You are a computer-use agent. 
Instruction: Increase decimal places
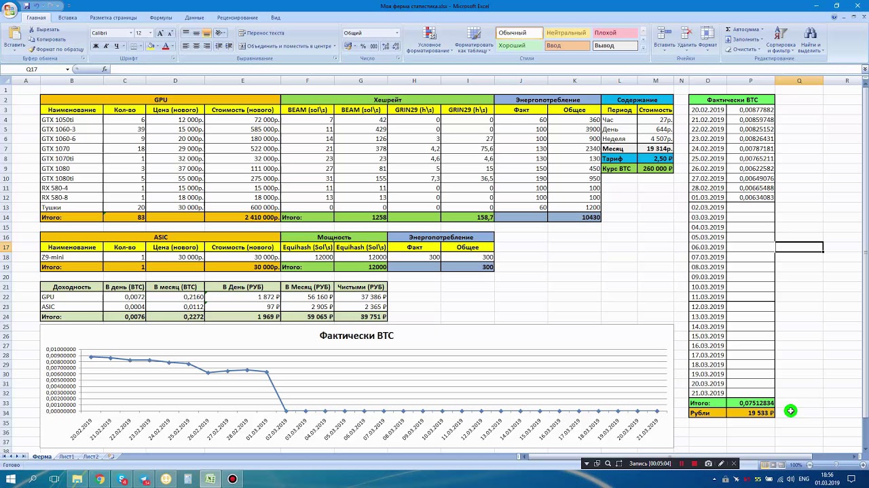pos(386,46)
